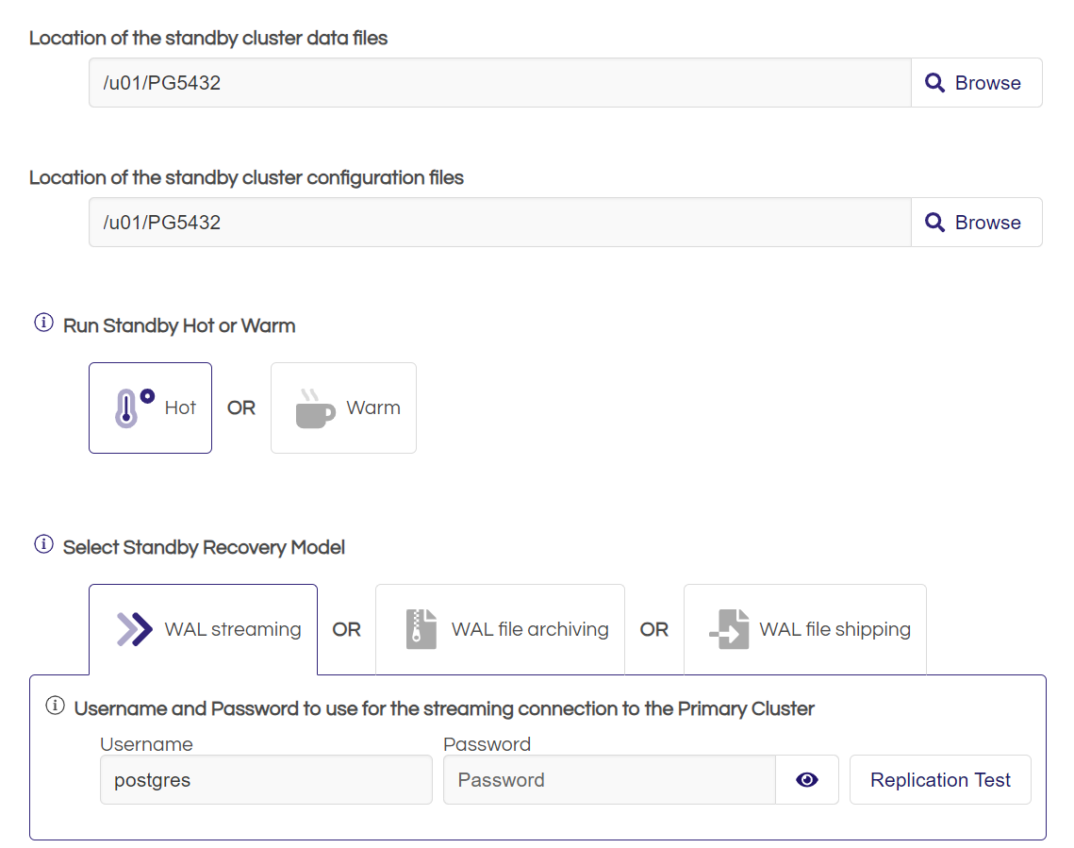The width and height of the screenshot is (1074, 848).
Task: Click the Username field containing postgres
Action: click(x=266, y=779)
